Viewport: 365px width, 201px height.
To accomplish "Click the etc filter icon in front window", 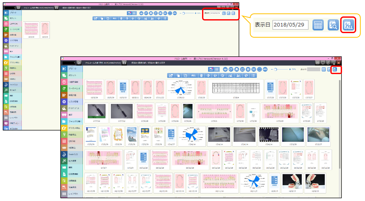I will [265, 69].
